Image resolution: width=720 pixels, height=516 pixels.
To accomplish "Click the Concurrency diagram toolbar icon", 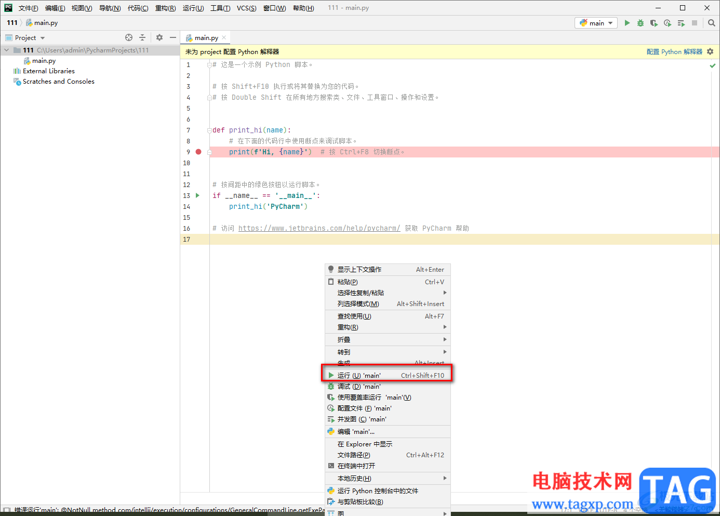I will [x=681, y=23].
